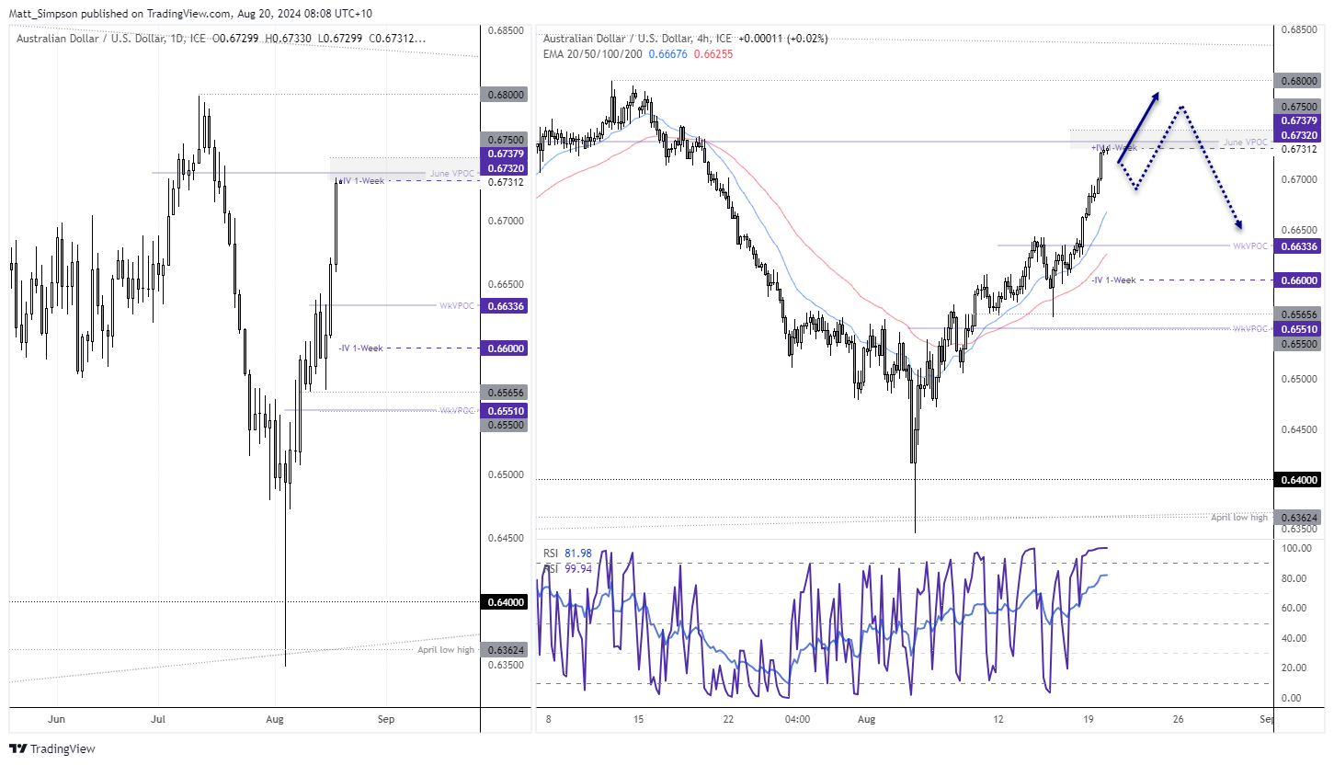Click the 'Sep' date on daily time axis
This screenshot has height=765, width=1334.
tap(386, 719)
